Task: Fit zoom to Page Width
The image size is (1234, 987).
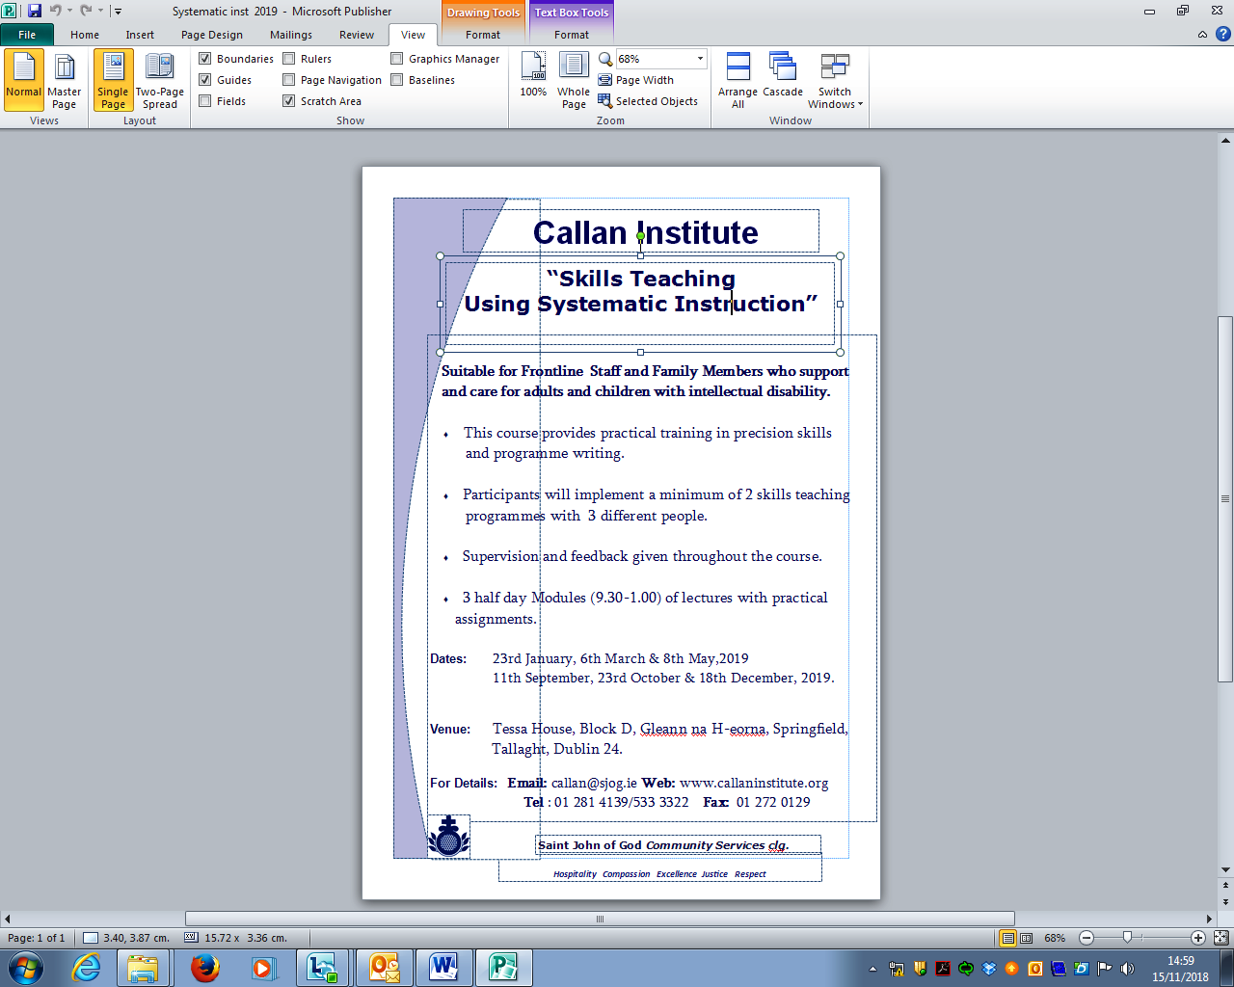Action: coord(636,80)
